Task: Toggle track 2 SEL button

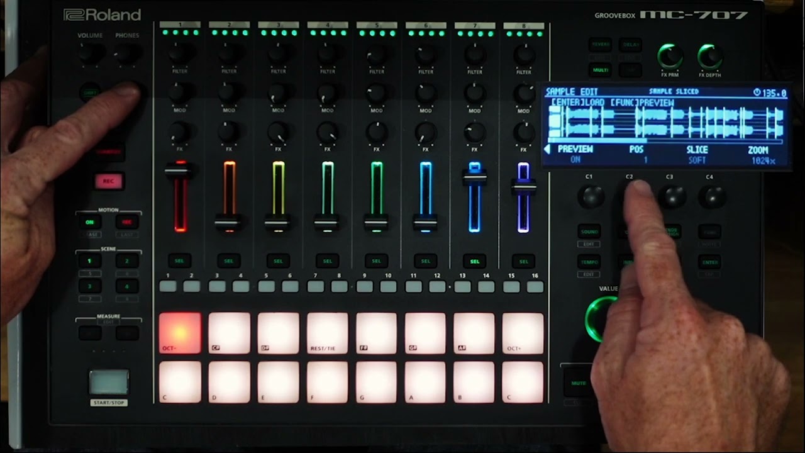Action: [x=229, y=260]
